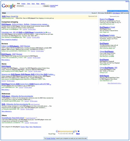Open 'DVD - Wikipedia, the free encyclopedia' result
The image size is (130, 141).
pos(15,104)
